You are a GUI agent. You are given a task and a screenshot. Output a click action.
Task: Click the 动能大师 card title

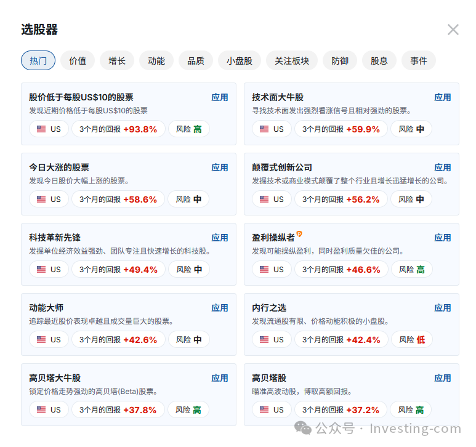coord(46,307)
